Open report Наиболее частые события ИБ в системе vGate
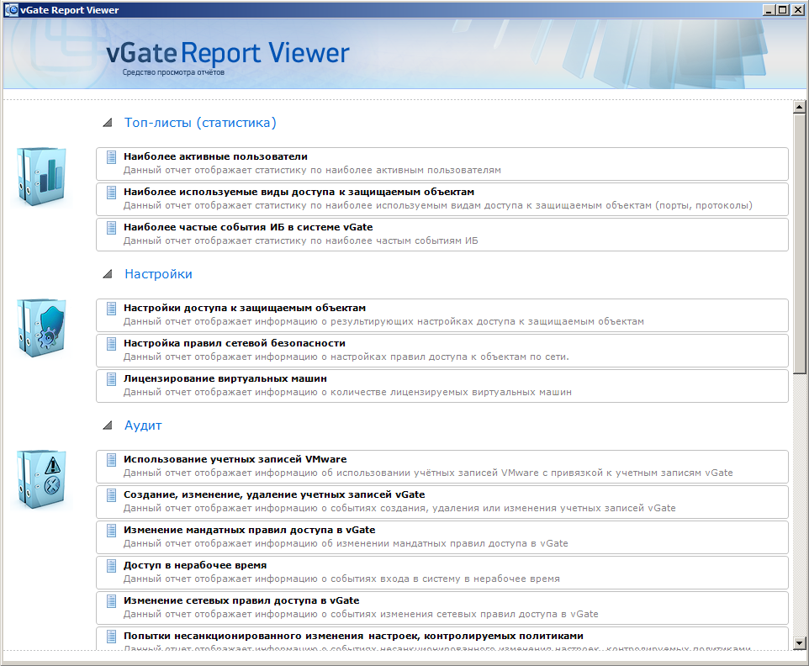The height and width of the screenshot is (666, 809). tap(442, 235)
